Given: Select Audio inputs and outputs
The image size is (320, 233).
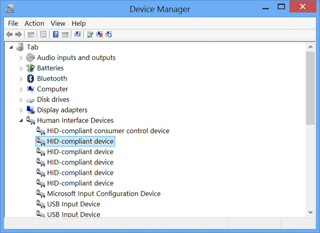Looking at the screenshot, I should point(76,58).
